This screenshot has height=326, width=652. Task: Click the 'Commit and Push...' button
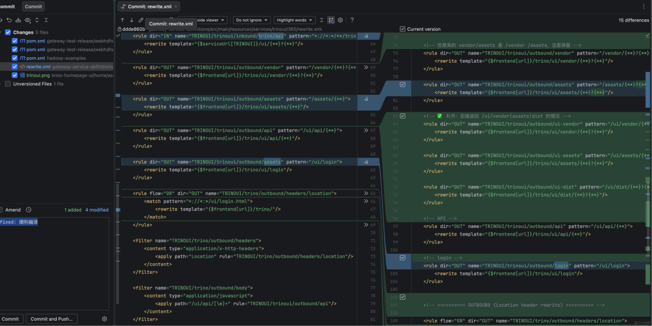[51, 319]
